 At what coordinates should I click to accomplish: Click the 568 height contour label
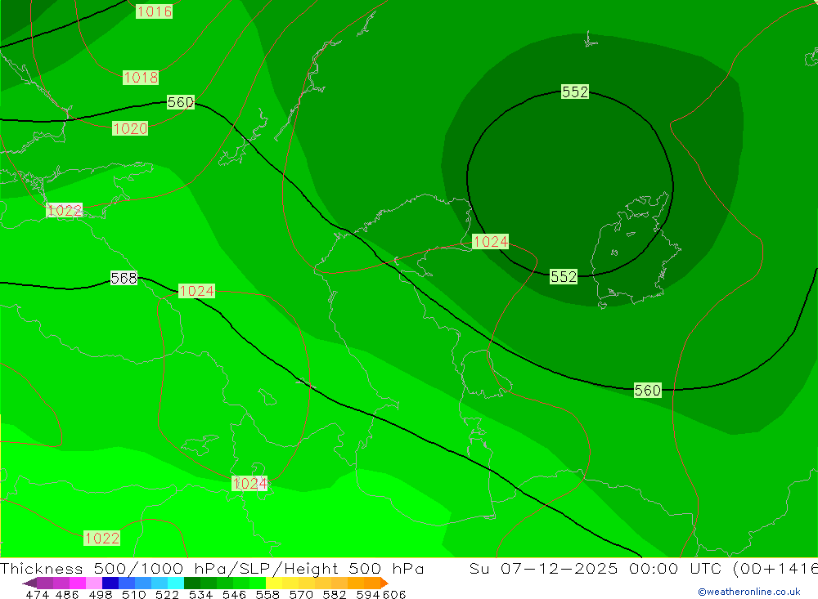click(124, 278)
